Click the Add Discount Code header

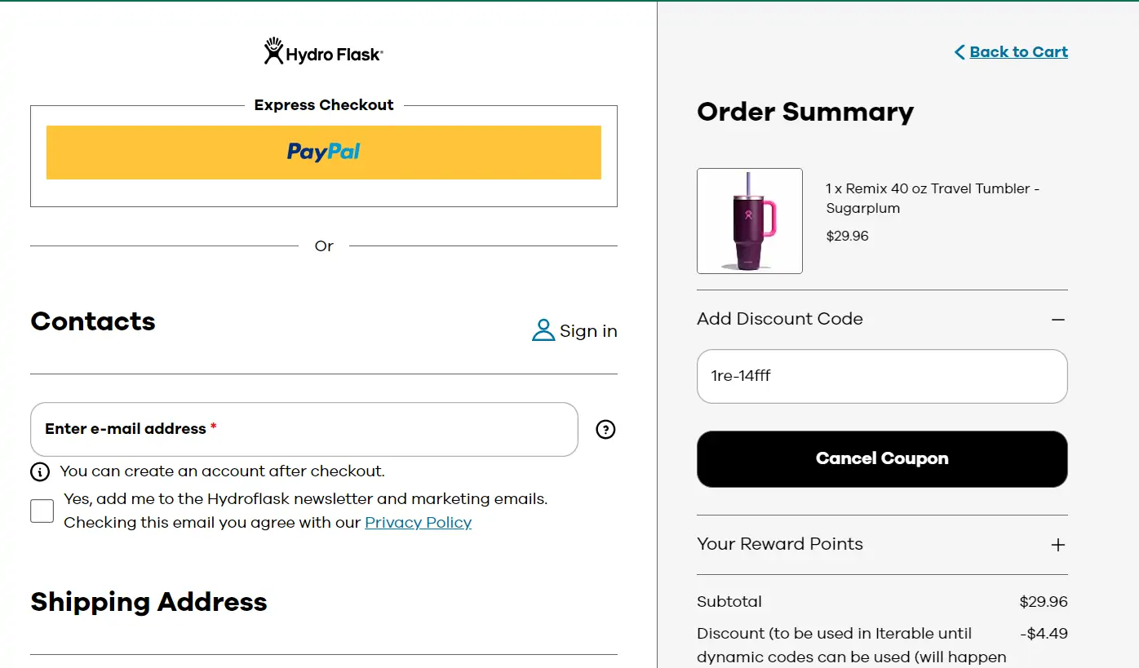click(779, 319)
